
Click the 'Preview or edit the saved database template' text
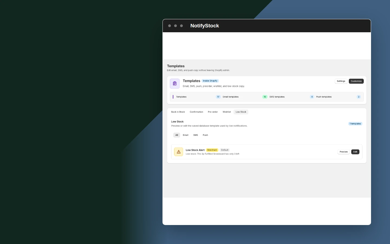click(x=209, y=126)
